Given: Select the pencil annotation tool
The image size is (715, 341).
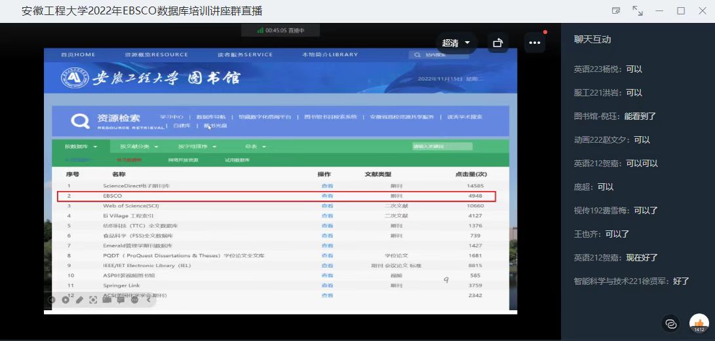Looking at the screenshot, I should [x=79, y=300].
